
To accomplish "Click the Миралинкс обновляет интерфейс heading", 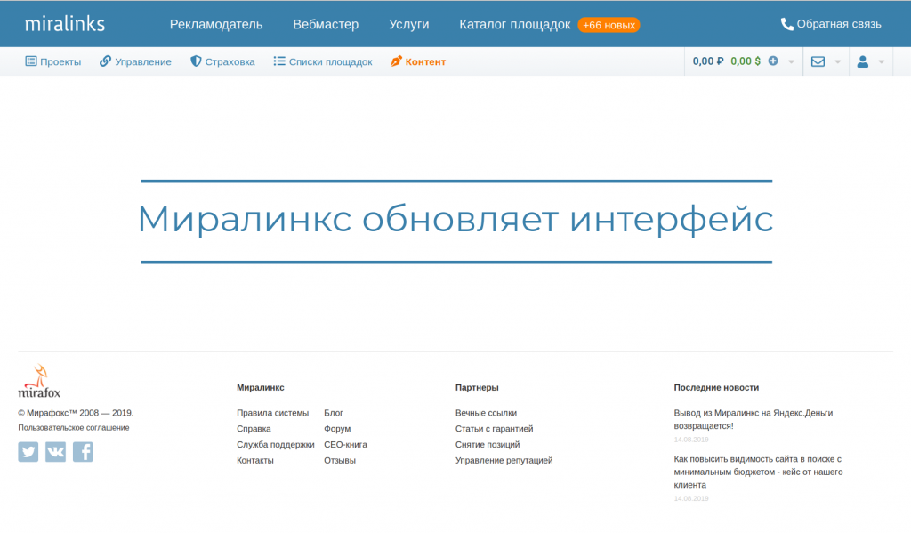I will point(455,220).
